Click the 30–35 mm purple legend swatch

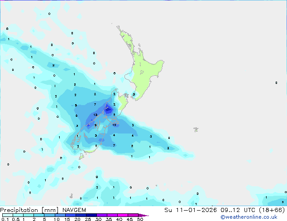(101, 215)
